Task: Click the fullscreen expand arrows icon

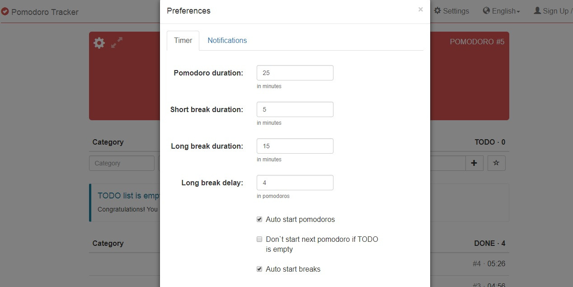Action: [117, 43]
